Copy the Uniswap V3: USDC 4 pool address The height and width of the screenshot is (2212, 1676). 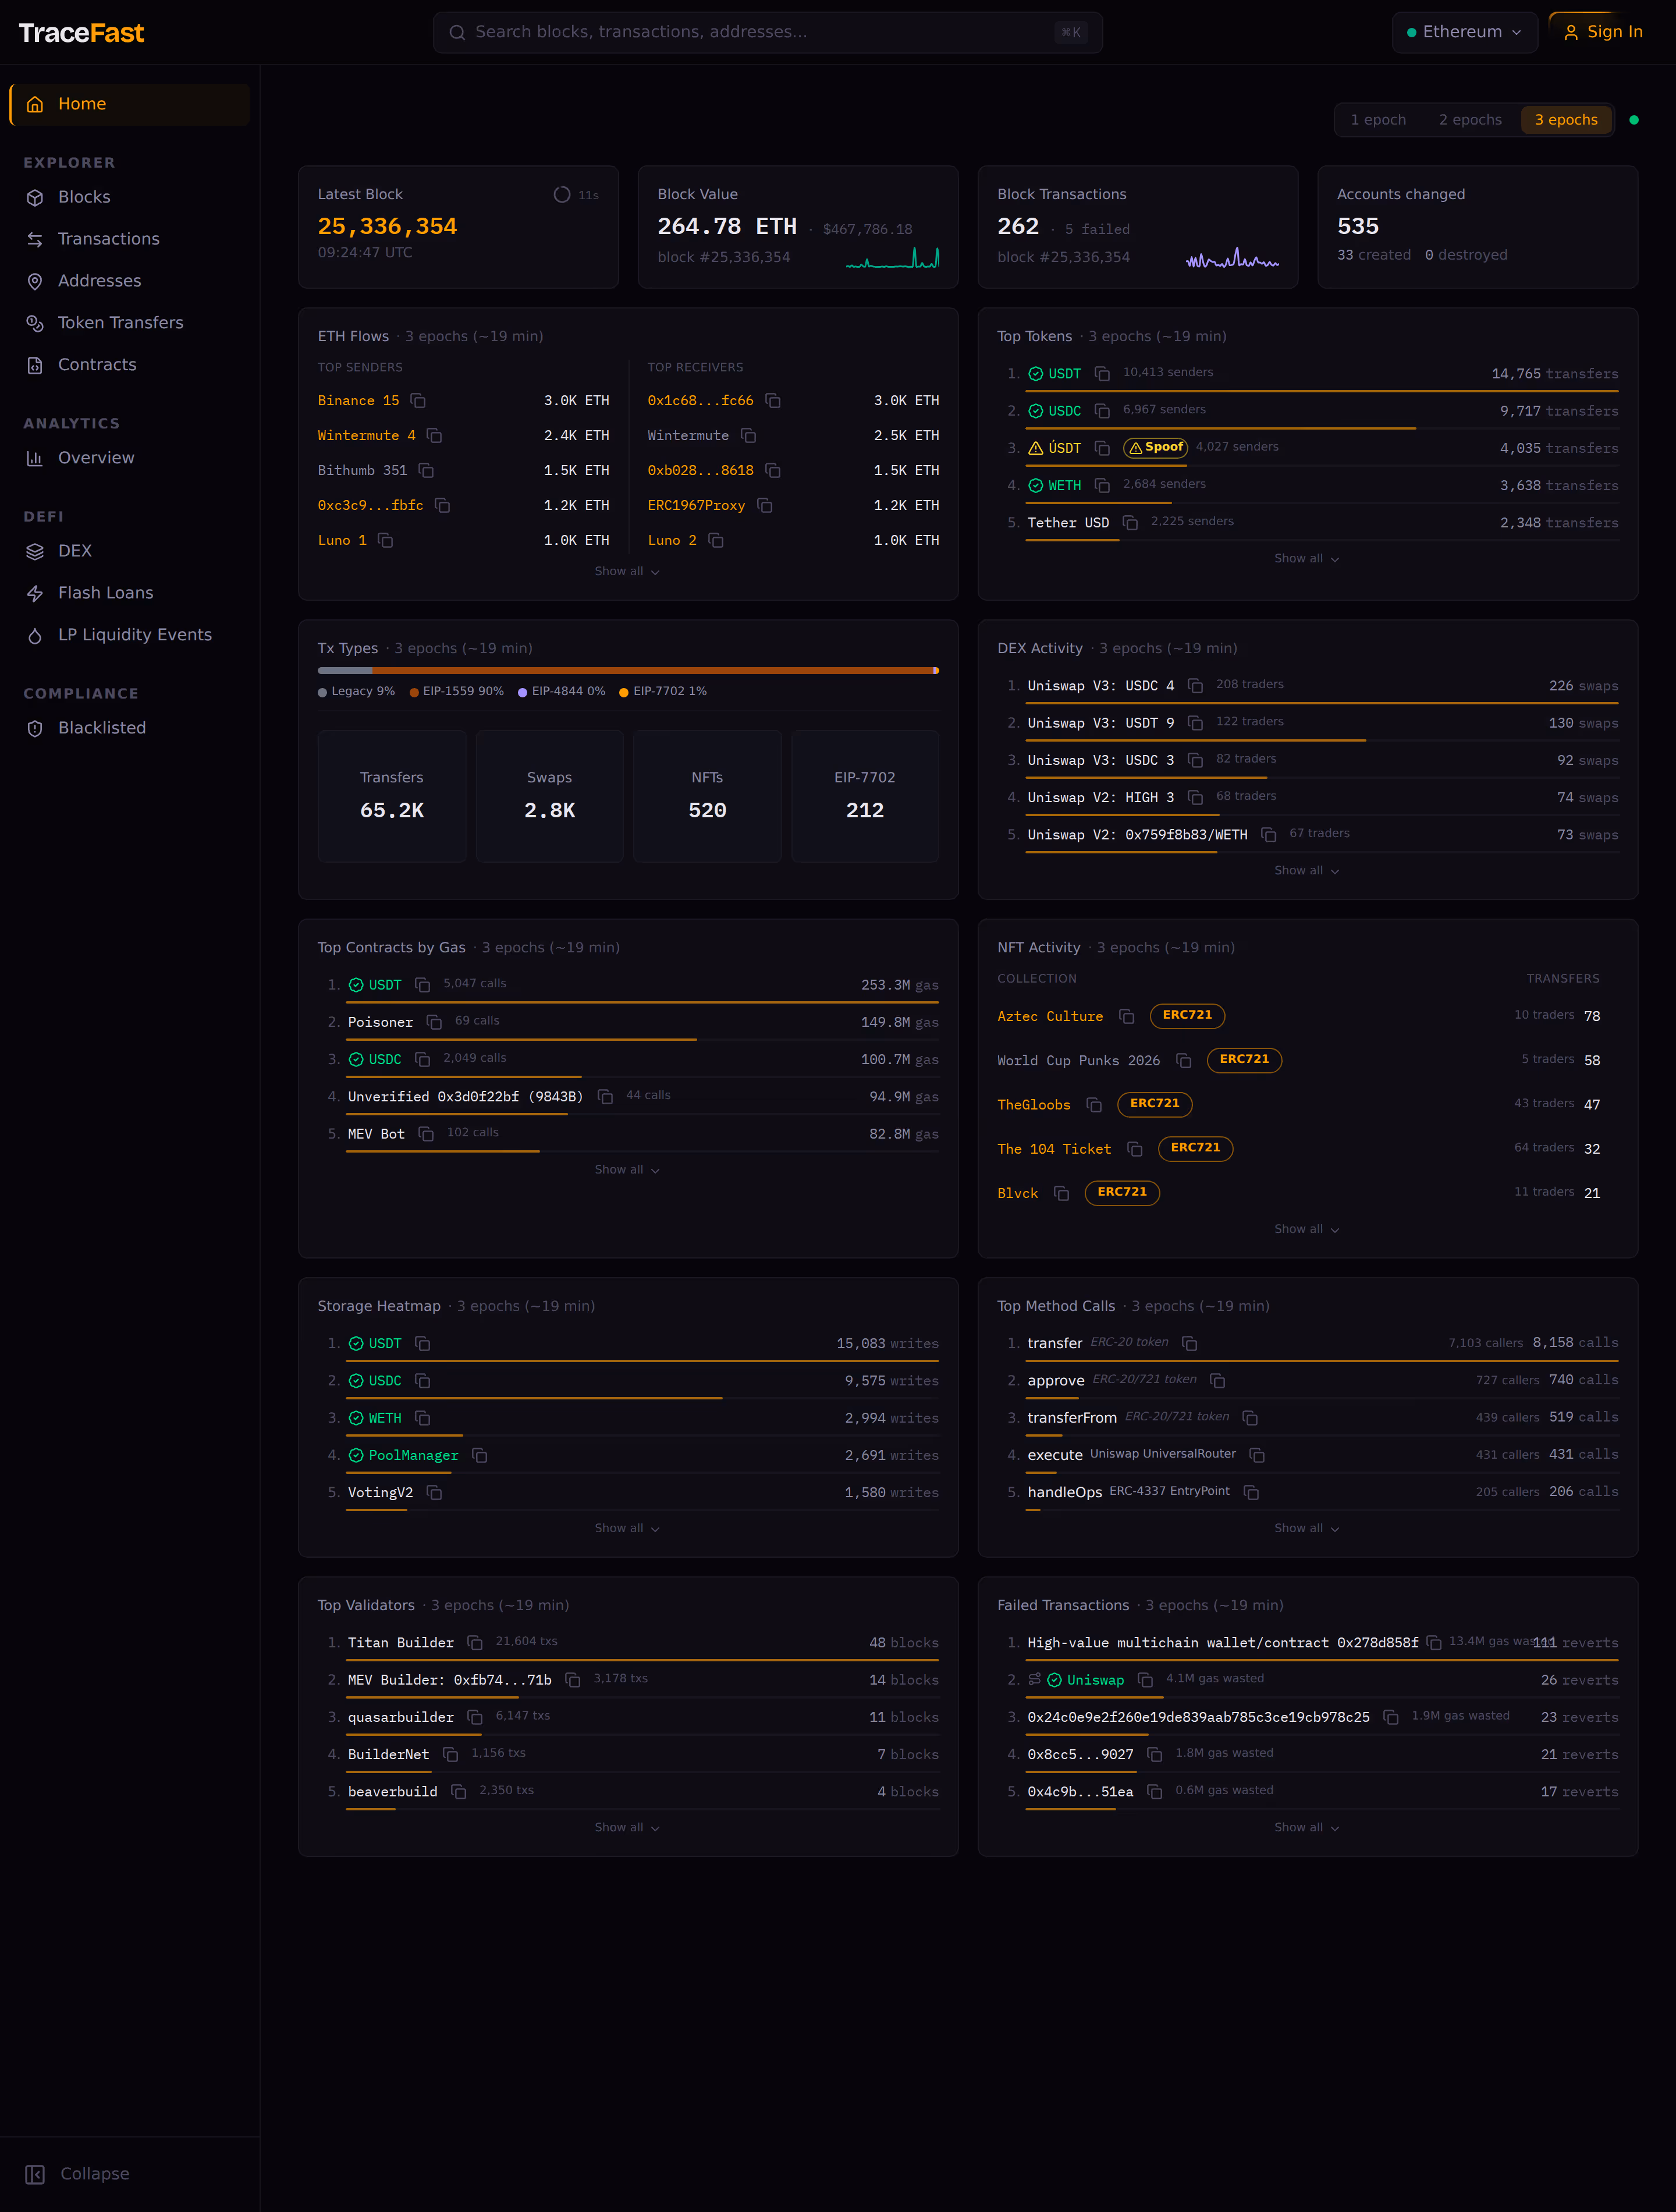pyautogui.click(x=1195, y=686)
